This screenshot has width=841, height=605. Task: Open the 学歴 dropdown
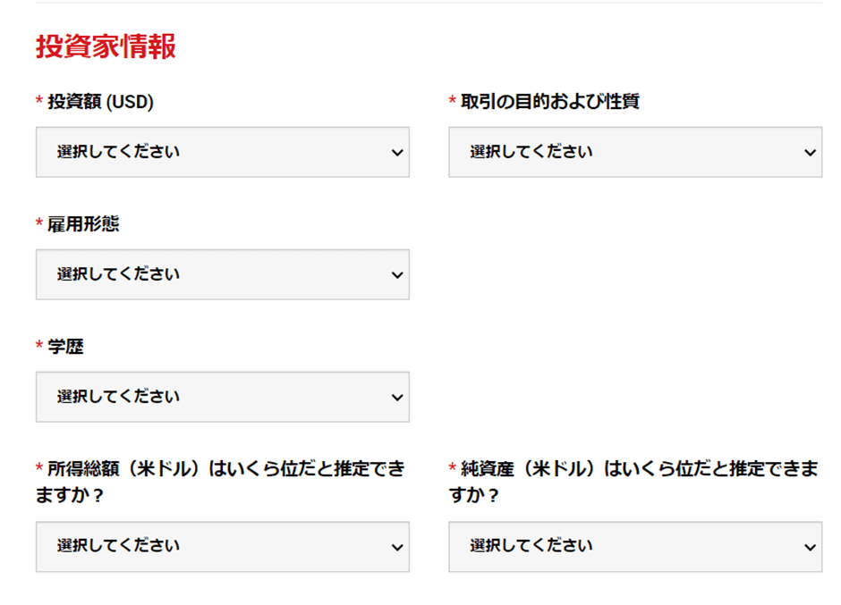tap(223, 397)
